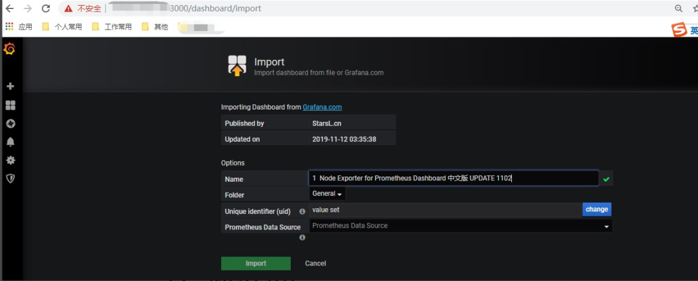Open the 应用 apps shortcut
The height and width of the screenshot is (281, 698).
[x=19, y=26]
